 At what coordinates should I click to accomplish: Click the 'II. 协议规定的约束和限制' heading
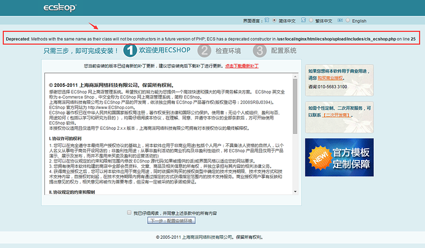click(72, 192)
